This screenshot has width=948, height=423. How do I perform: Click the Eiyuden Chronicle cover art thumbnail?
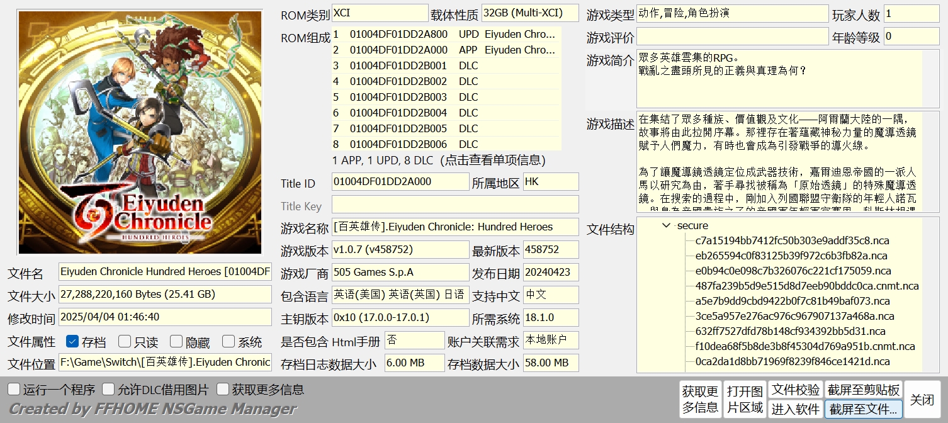click(140, 132)
